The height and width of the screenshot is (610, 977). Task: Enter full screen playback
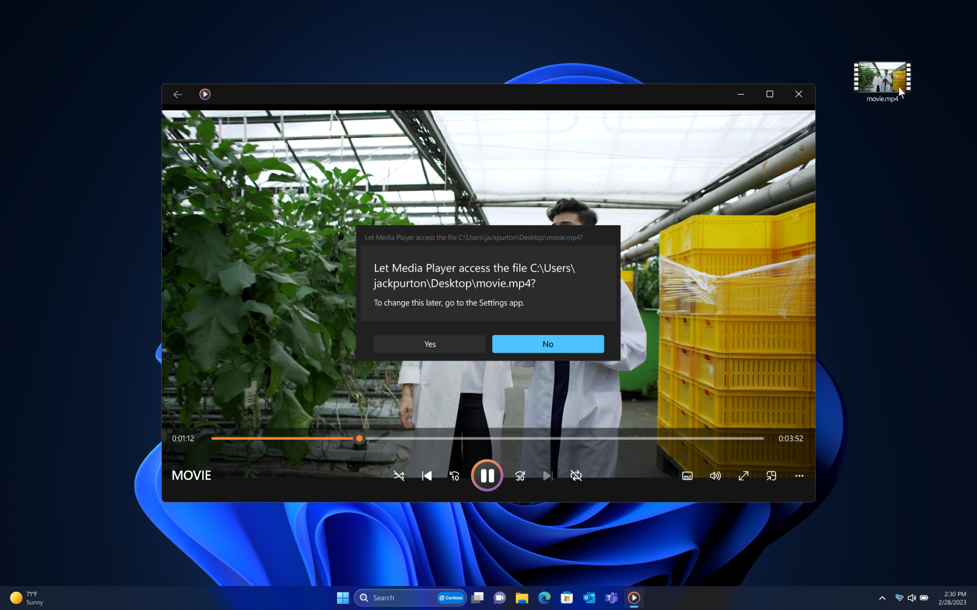[743, 476]
